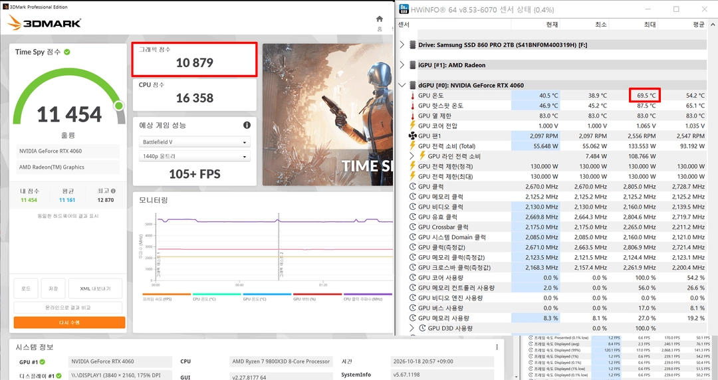The height and width of the screenshot is (380, 718).
Task: Click green check beside 디스플레이 #1
Action: [x=59, y=376]
